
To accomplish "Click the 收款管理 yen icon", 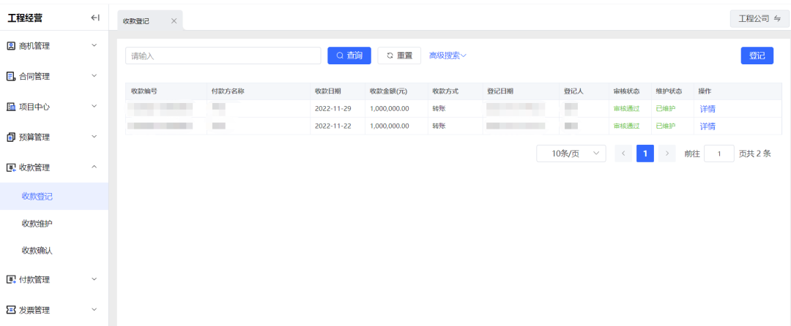I will click(11, 167).
